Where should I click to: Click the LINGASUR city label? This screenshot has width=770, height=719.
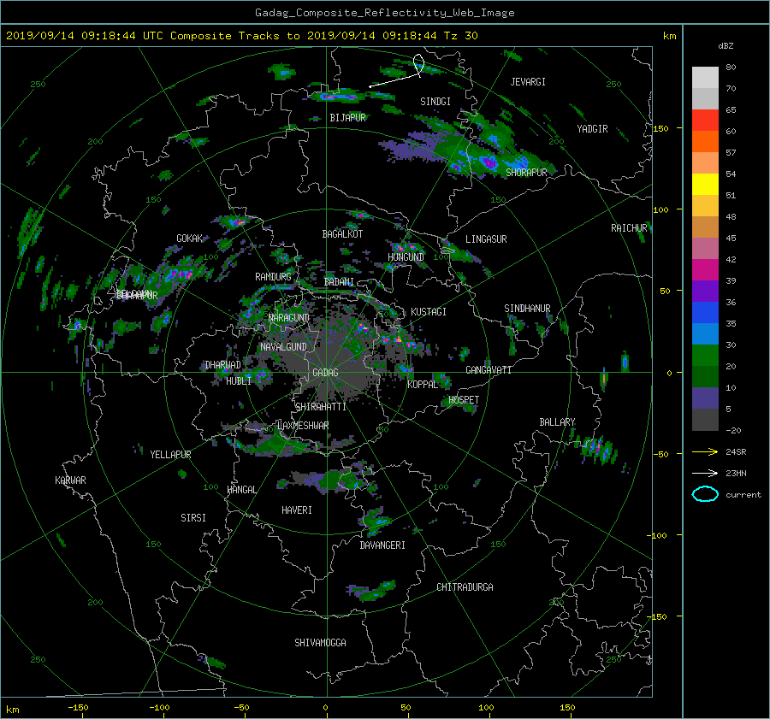(486, 239)
